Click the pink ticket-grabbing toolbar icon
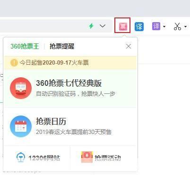 [x=122, y=26]
